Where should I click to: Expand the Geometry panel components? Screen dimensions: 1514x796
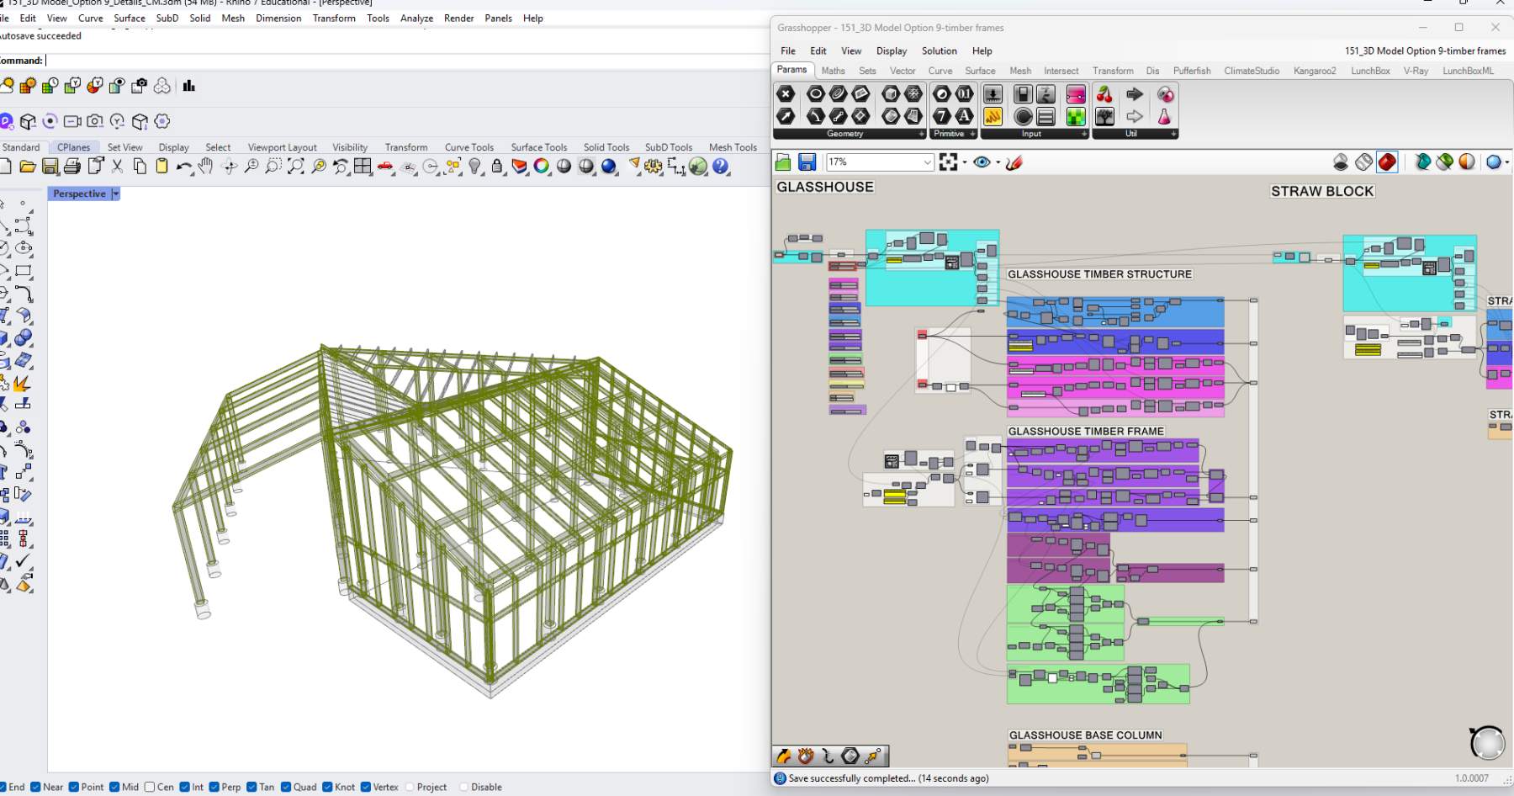coord(921,134)
